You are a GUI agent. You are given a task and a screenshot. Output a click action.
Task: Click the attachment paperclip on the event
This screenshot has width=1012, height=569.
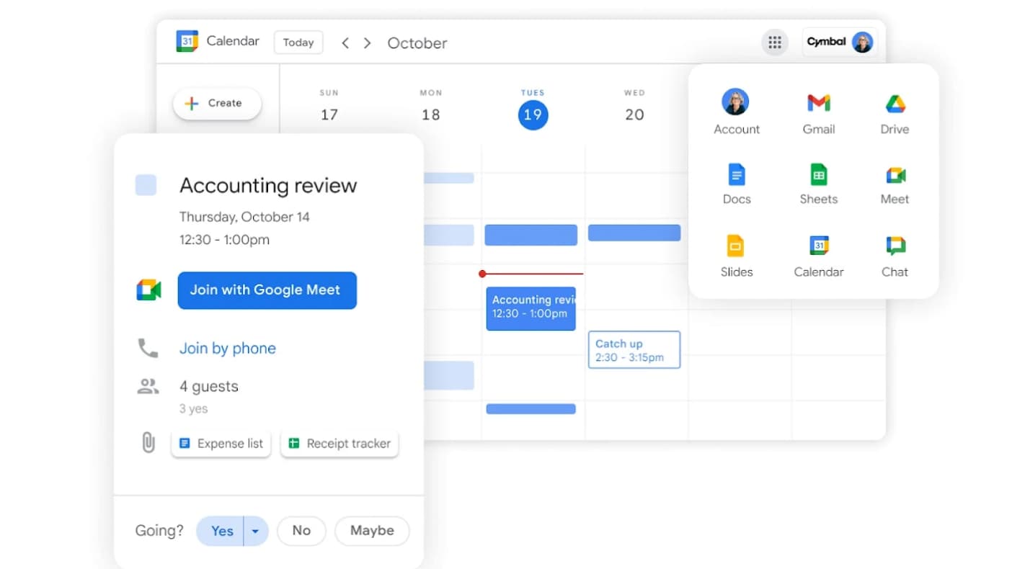pos(148,443)
